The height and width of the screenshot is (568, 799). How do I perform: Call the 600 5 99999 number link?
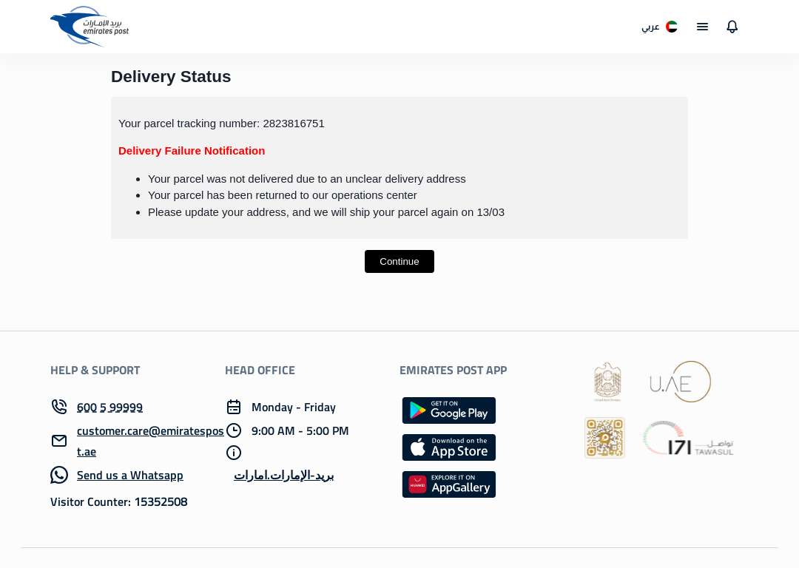(x=109, y=407)
